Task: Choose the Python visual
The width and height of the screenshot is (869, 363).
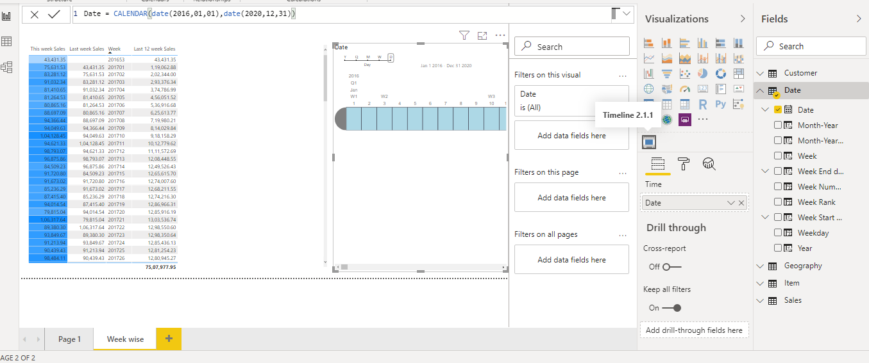Action: coord(721,104)
